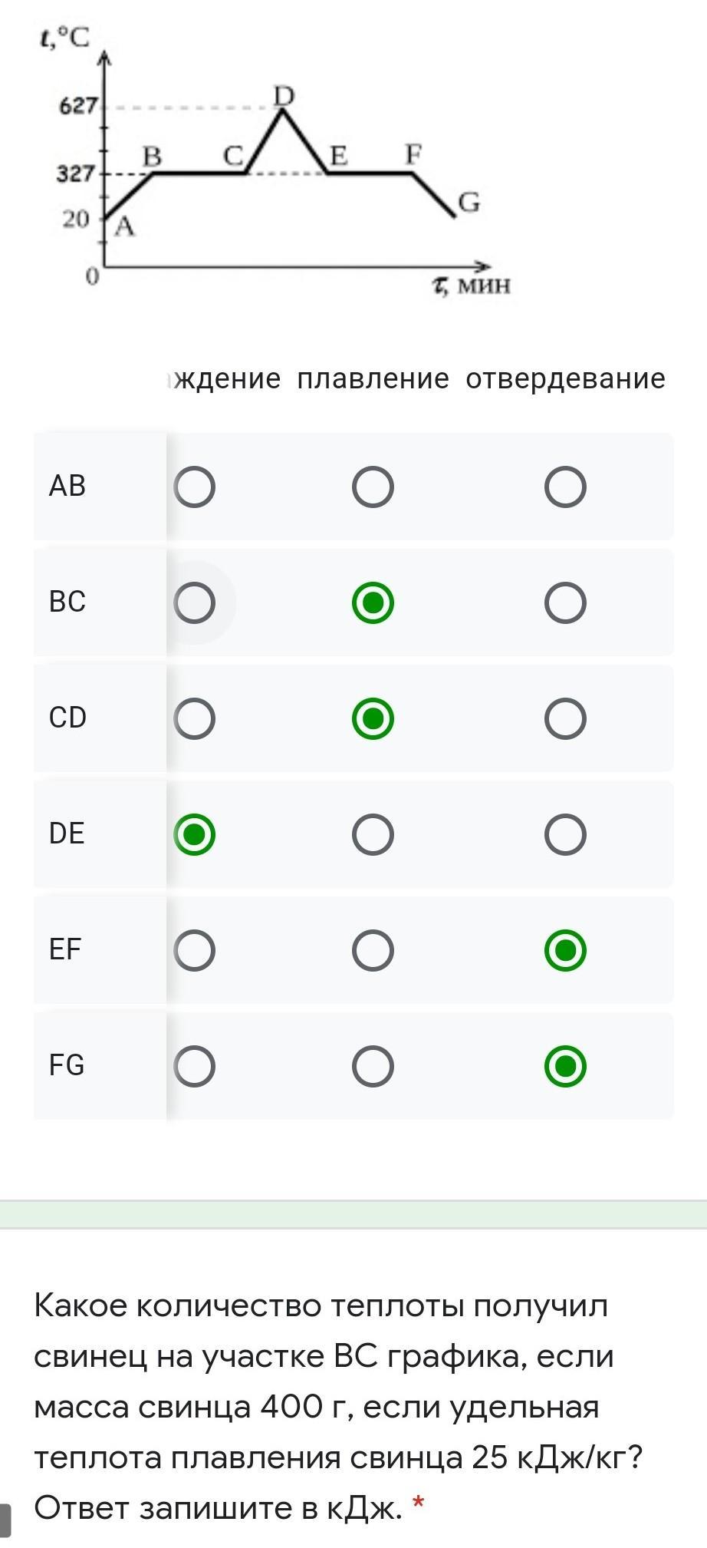
Task: Select the first-column radio for row AB
Action: pos(195,487)
